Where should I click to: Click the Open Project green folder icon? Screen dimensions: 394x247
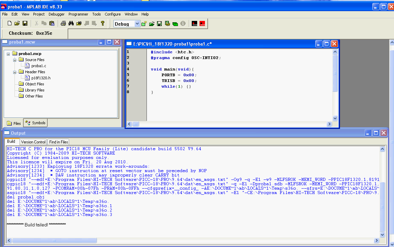tap(152, 24)
